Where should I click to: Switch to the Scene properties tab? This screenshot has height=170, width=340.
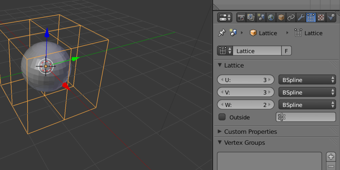click(261, 17)
